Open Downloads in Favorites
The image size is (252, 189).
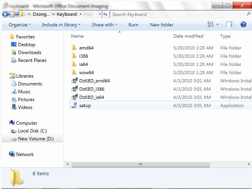pos(29,53)
